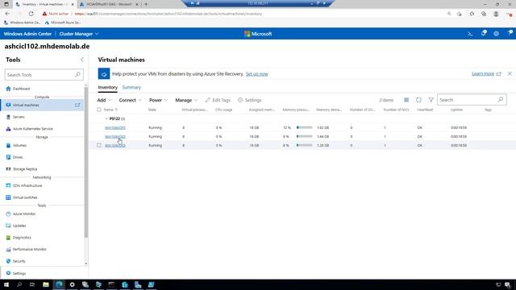Open the Connect dropdown menu
The width and height of the screenshot is (516, 290).
pyautogui.click(x=131, y=100)
